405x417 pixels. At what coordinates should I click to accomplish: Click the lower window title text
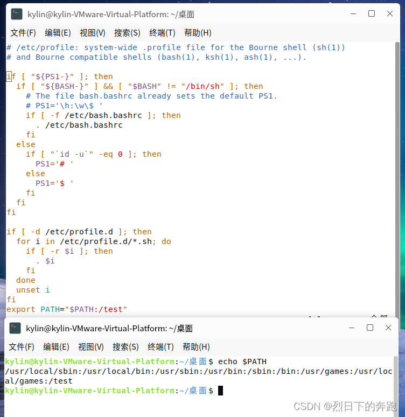(109, 329)
